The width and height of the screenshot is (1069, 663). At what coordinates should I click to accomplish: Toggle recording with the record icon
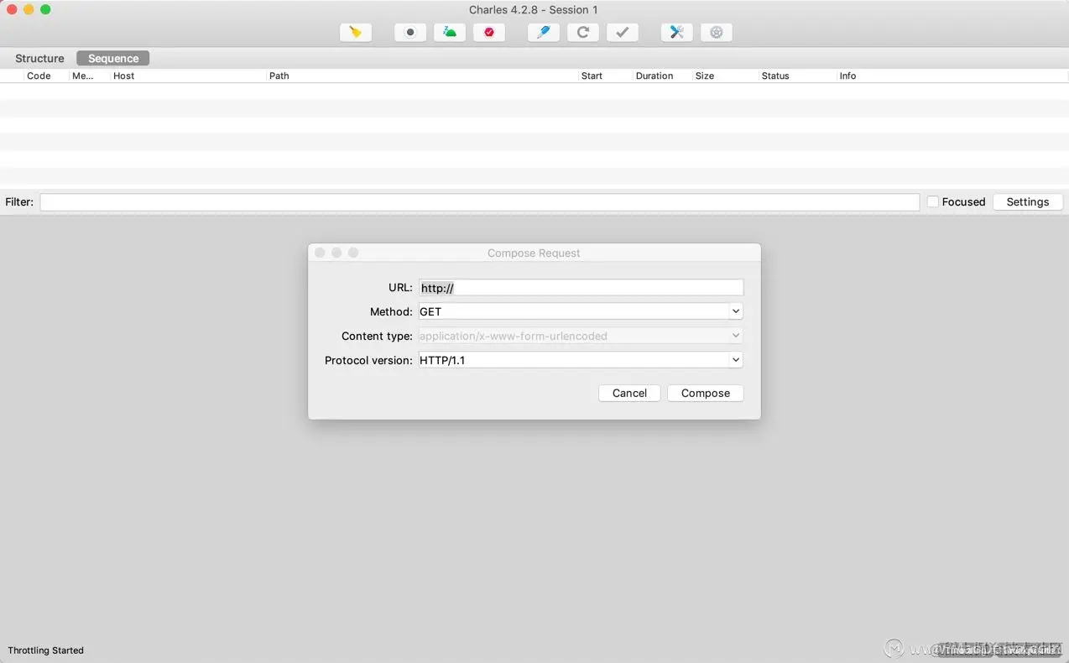pyautogui.click(x=410, y=33)
